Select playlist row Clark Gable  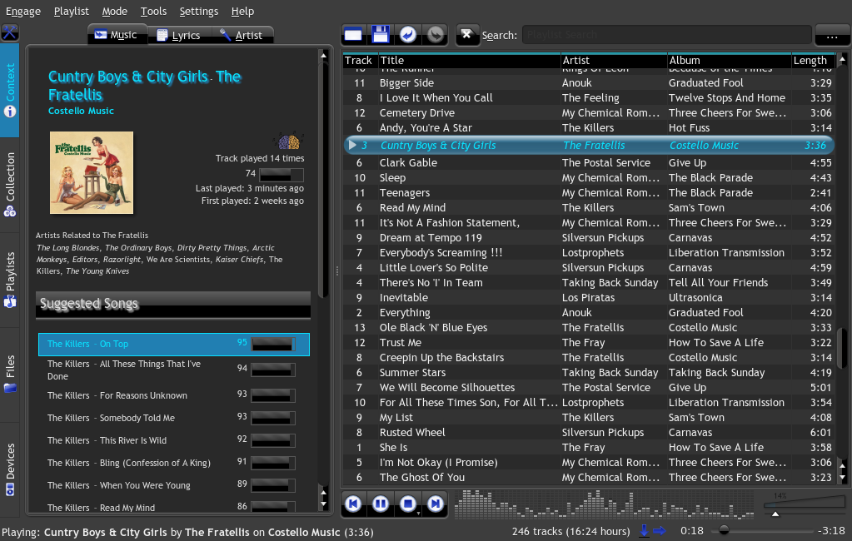point(589,163)
